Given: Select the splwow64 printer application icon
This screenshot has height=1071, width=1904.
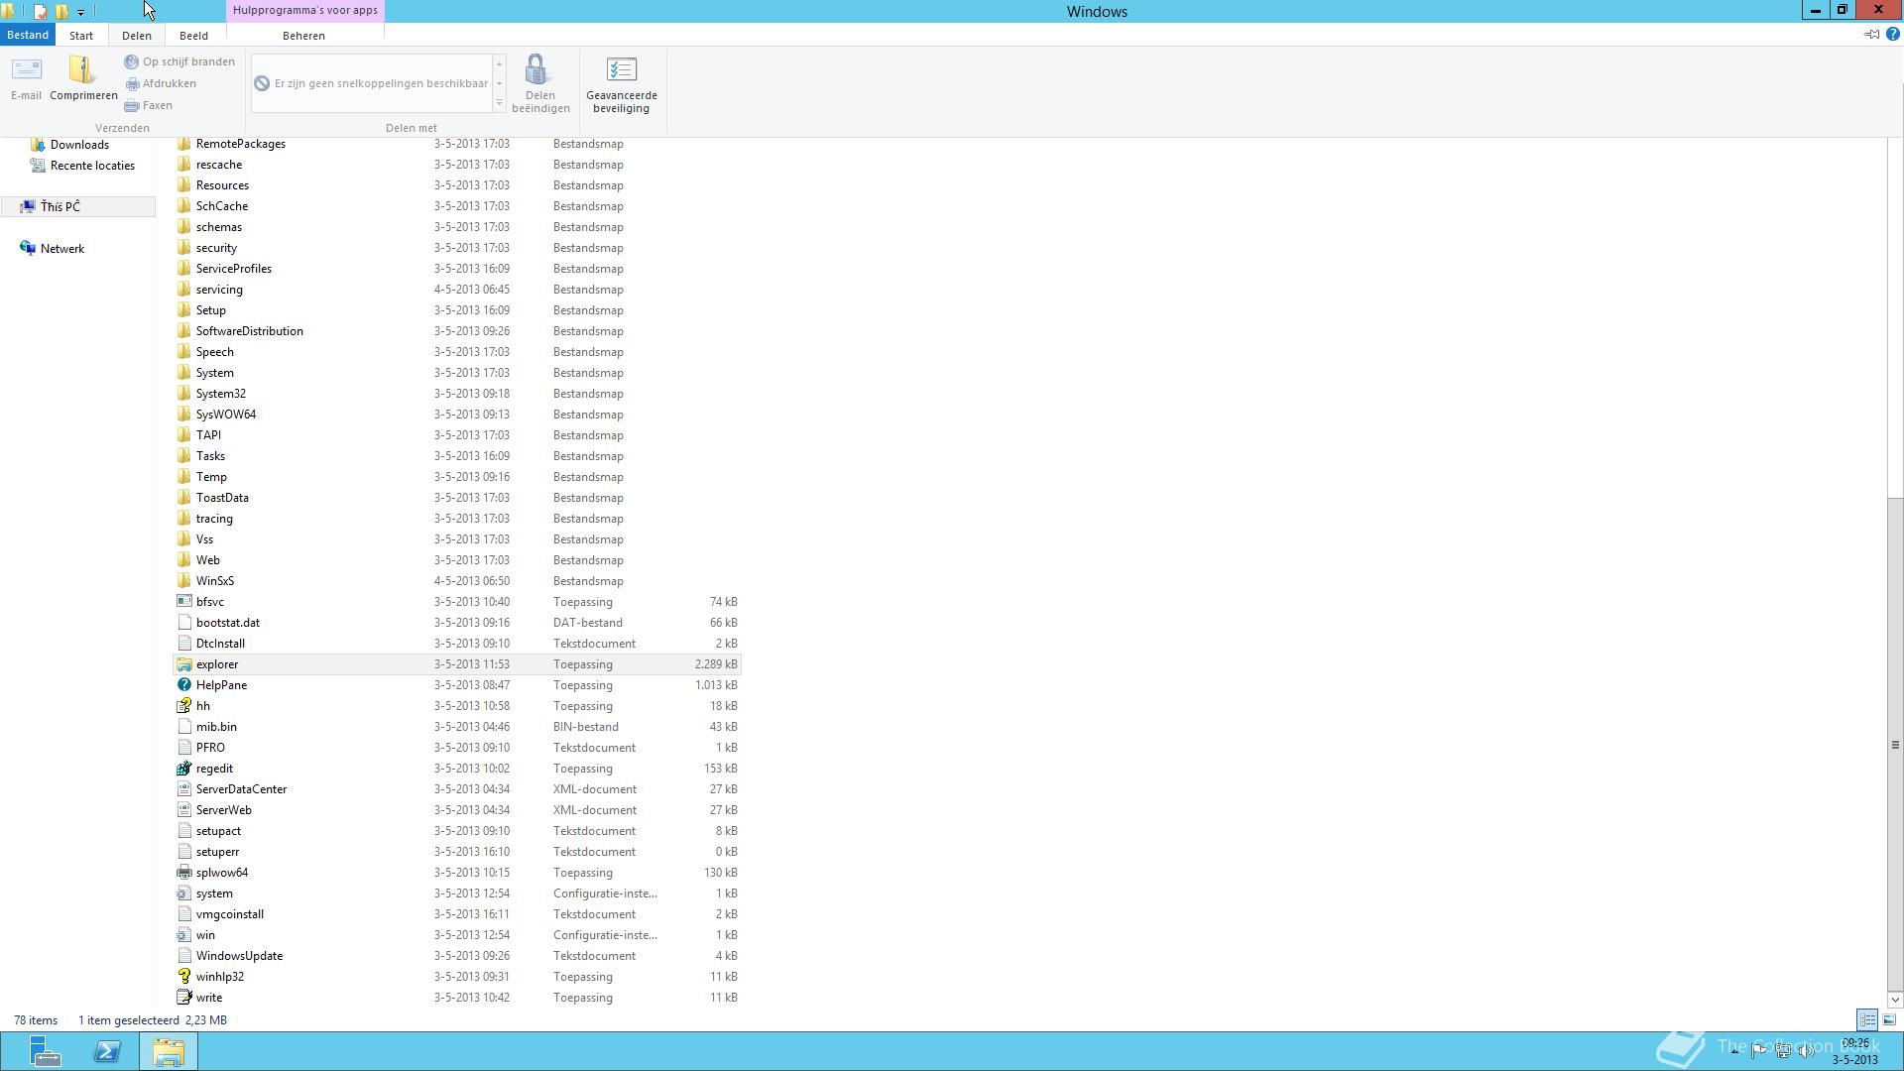Looking at the screenshot, I should tap(183, 873).
